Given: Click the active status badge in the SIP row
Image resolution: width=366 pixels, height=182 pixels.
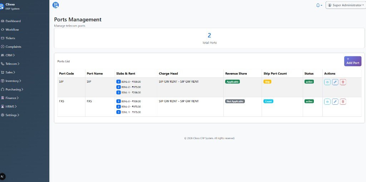Looking at the screenshot, I should (x=309, y=82).
